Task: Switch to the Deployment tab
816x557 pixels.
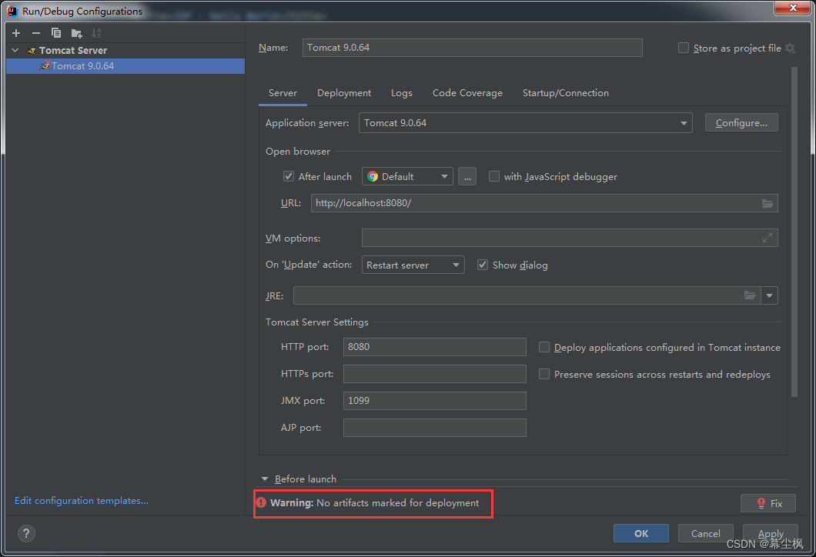Action: click(x=343, y=92)
